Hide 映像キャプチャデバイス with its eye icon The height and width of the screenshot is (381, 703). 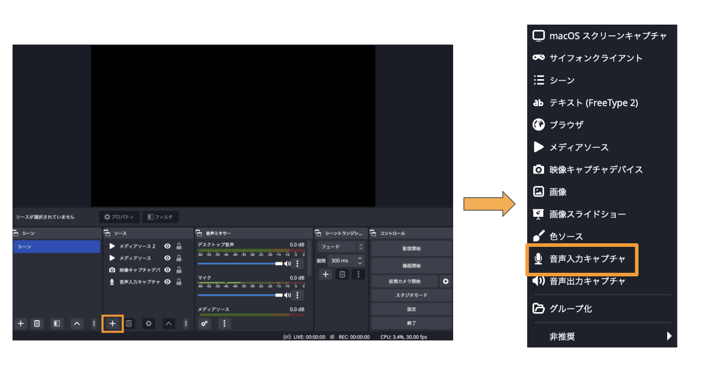[x=167, y=270]
